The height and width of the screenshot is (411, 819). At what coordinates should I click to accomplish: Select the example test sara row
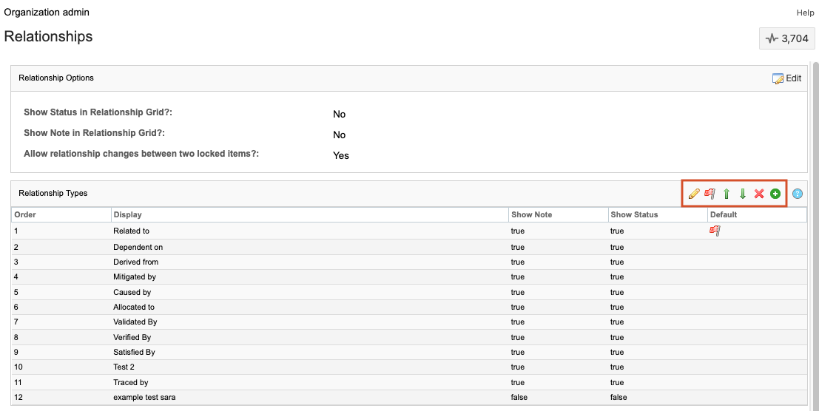click(x=409, y=398)
